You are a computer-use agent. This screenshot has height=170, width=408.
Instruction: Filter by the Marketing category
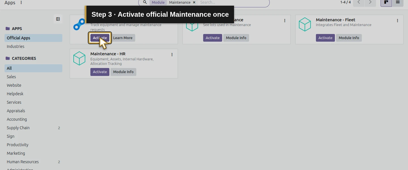pyautogui.click(x=33, y=153)
